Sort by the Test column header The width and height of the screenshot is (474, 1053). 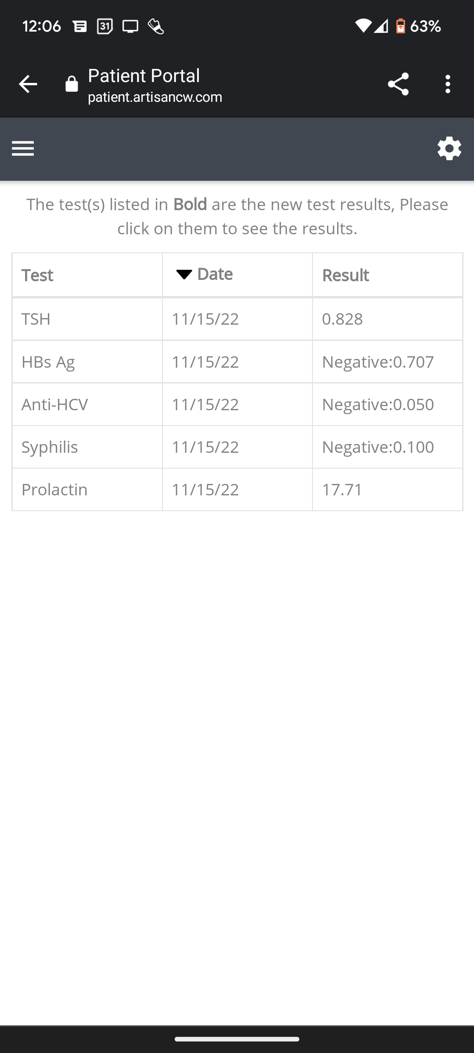click(x=38, y=276)
